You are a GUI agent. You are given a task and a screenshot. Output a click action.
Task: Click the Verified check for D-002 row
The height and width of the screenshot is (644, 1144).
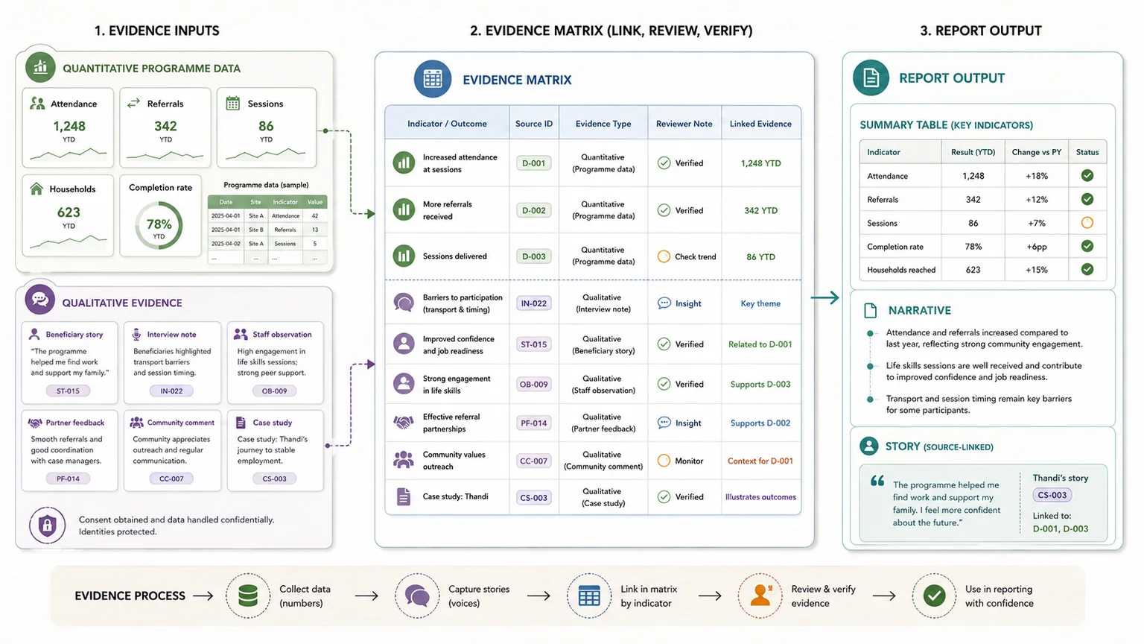pyautogui.click(x=664, y=210)
